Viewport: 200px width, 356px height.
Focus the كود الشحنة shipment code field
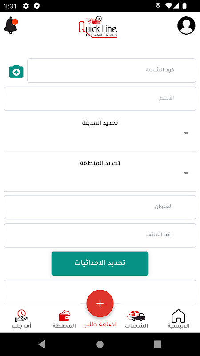click(112, 71)
